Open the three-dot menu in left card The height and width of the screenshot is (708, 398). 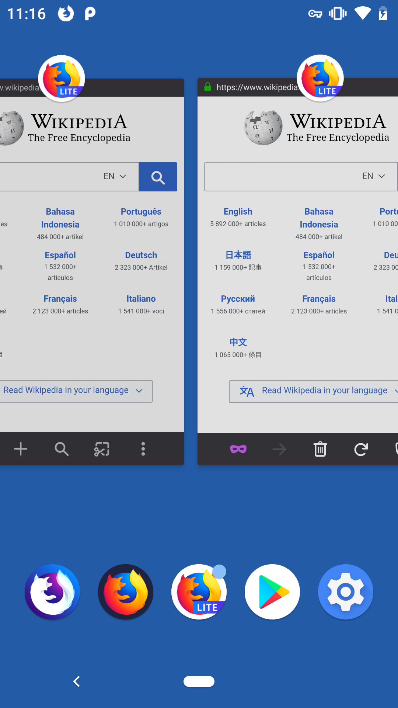point(143,449)
